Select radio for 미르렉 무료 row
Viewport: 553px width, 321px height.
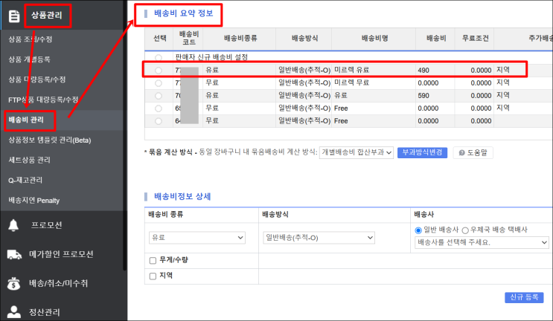[159, 82]
